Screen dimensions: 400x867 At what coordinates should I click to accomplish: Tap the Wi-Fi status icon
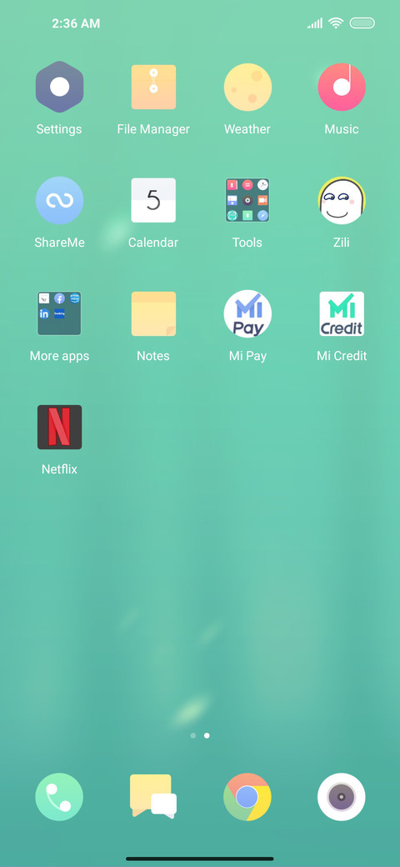pos(335,23)
